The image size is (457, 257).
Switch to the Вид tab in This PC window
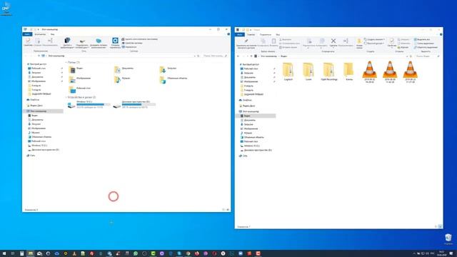pyautogui.click(x=52, y=34)
